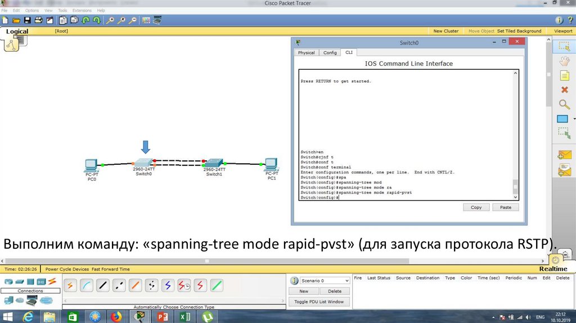Open the Config tab of Switch0

pyautogui.click(x=330, y=52)
